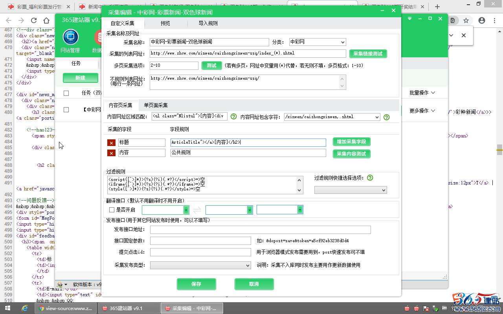Expand 更多操作 for the task row
The width and height of the screenshot is (503, 314).
point(422,111)
